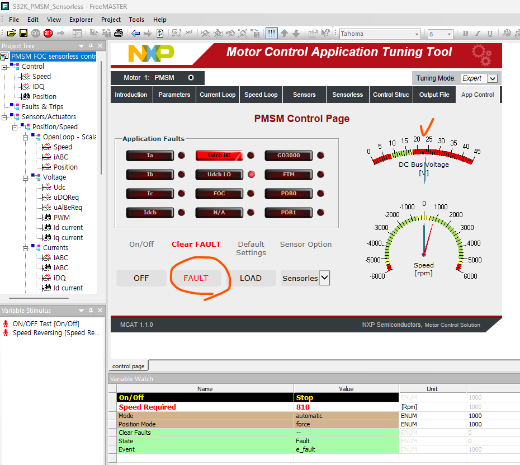Toggle the Udcb HI fault button
Screen dimensions: 520x465
tap(219, 156)
